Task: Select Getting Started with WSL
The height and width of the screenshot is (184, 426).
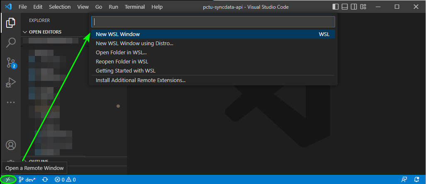Action: click(x=213, y=70)
